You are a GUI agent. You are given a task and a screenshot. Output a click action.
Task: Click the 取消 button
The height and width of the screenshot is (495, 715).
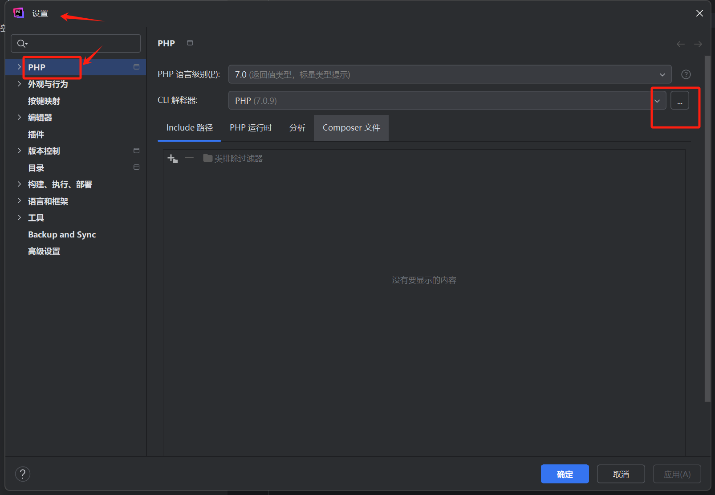point(621,474)
